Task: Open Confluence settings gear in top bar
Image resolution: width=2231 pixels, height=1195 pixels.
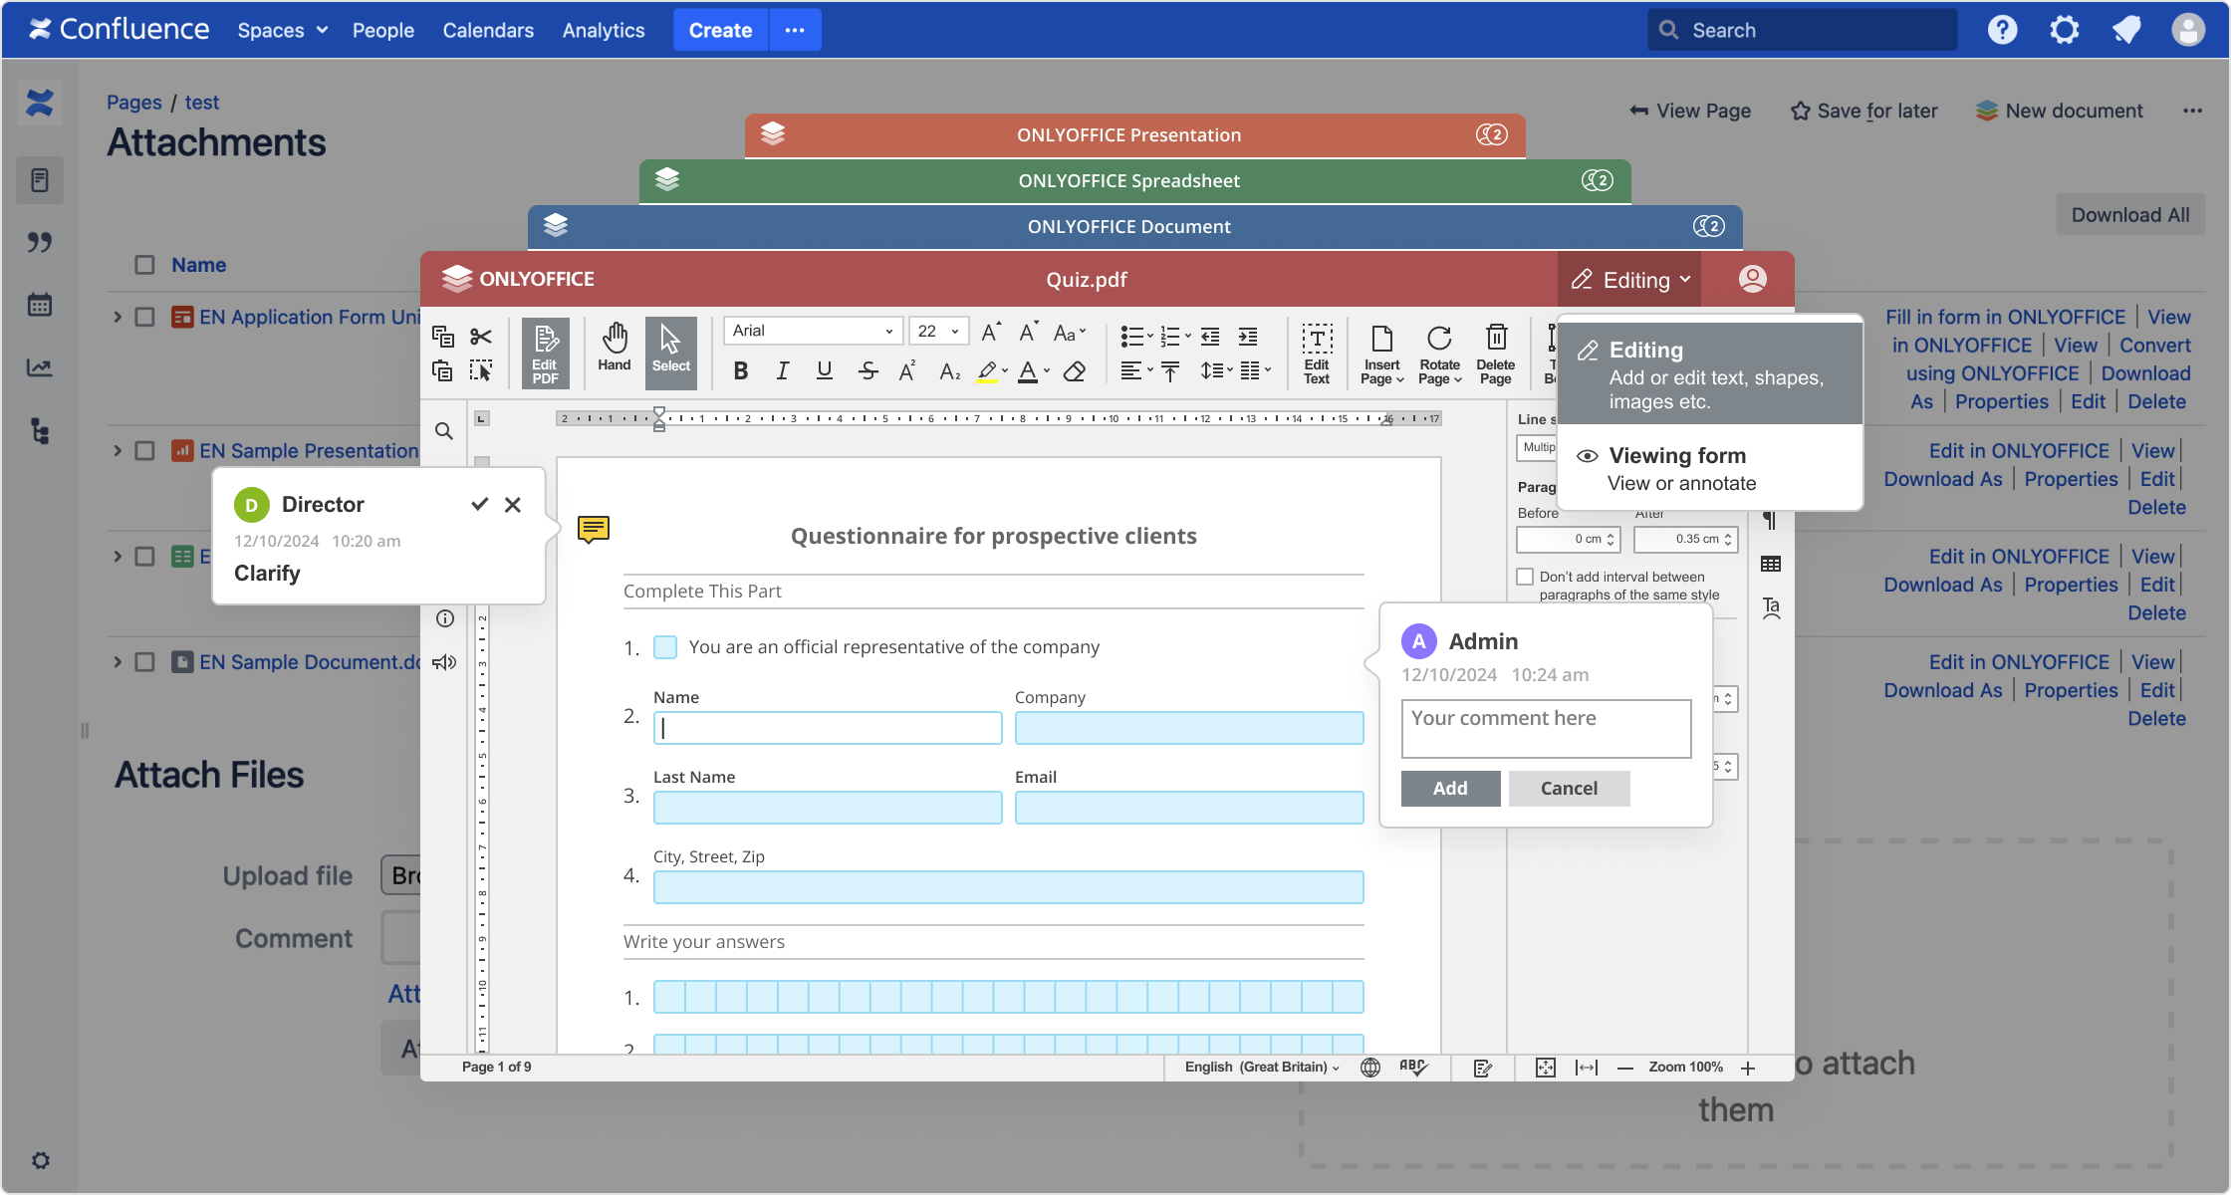Action: (2065, 30)
